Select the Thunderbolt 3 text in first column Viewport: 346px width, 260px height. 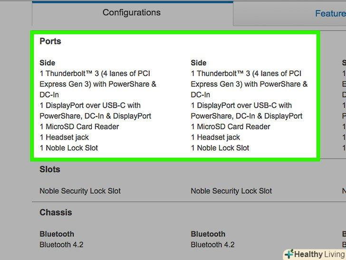coord(95,74)
